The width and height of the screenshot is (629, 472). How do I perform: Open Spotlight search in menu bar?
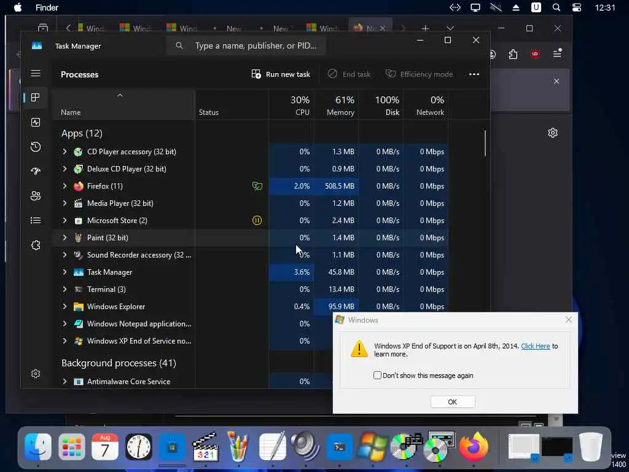[x=557, y=7]
